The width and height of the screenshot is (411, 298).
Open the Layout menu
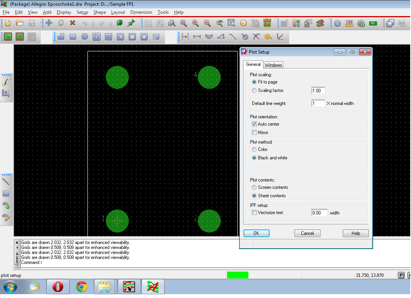pyautogui.click(x=118, y=12)
